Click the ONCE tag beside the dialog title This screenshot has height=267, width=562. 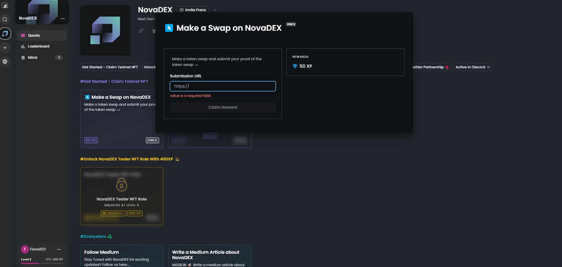click(x=291, y=24)
